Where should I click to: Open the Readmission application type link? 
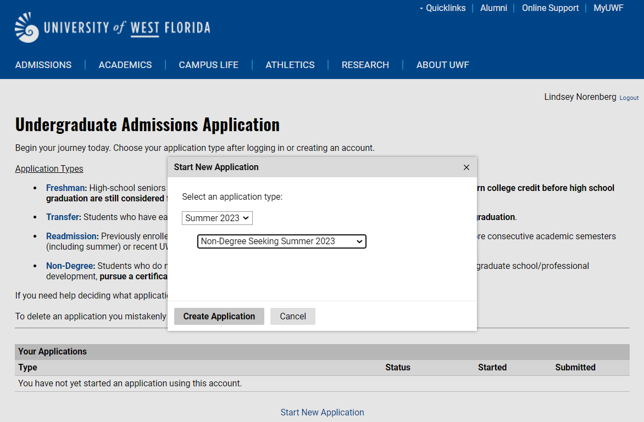pos(73,236)
